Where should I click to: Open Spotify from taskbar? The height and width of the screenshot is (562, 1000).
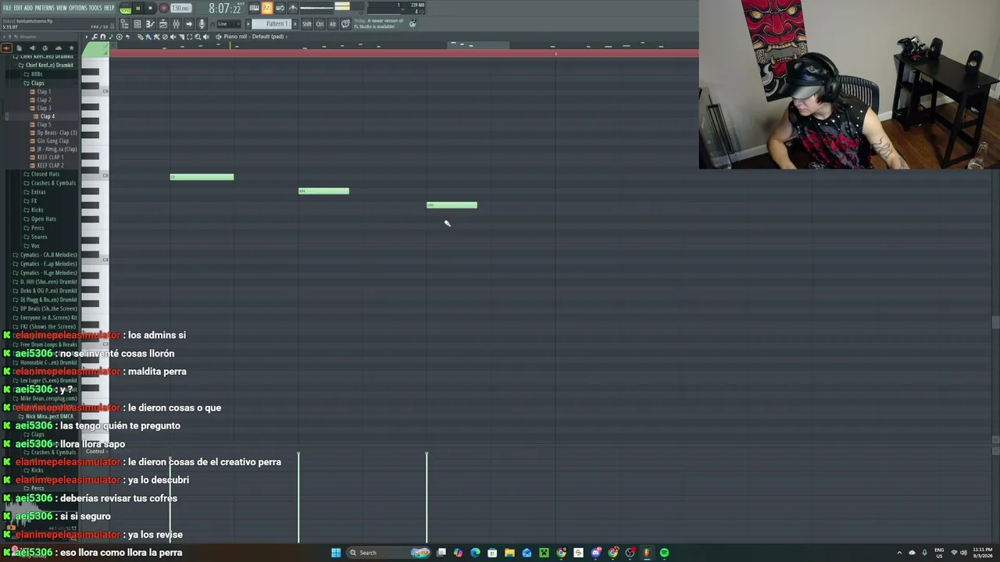point(664,553)
